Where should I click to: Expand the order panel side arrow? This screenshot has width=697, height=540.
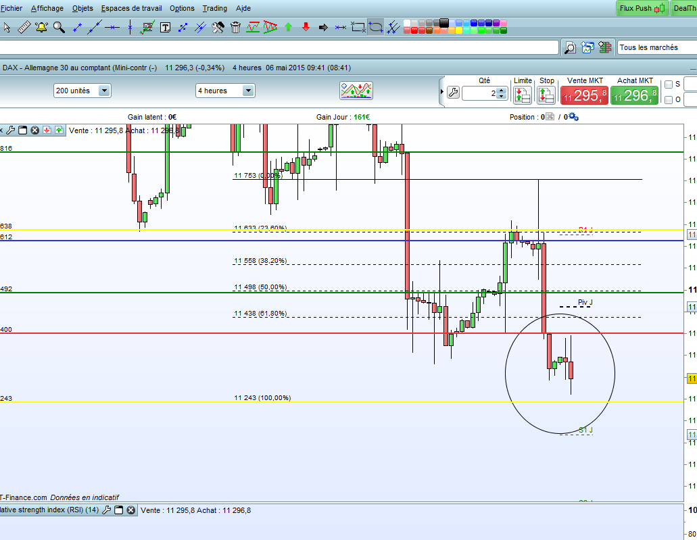(442, 92)
